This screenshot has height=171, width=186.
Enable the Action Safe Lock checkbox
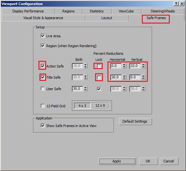(x=99, y=66)
